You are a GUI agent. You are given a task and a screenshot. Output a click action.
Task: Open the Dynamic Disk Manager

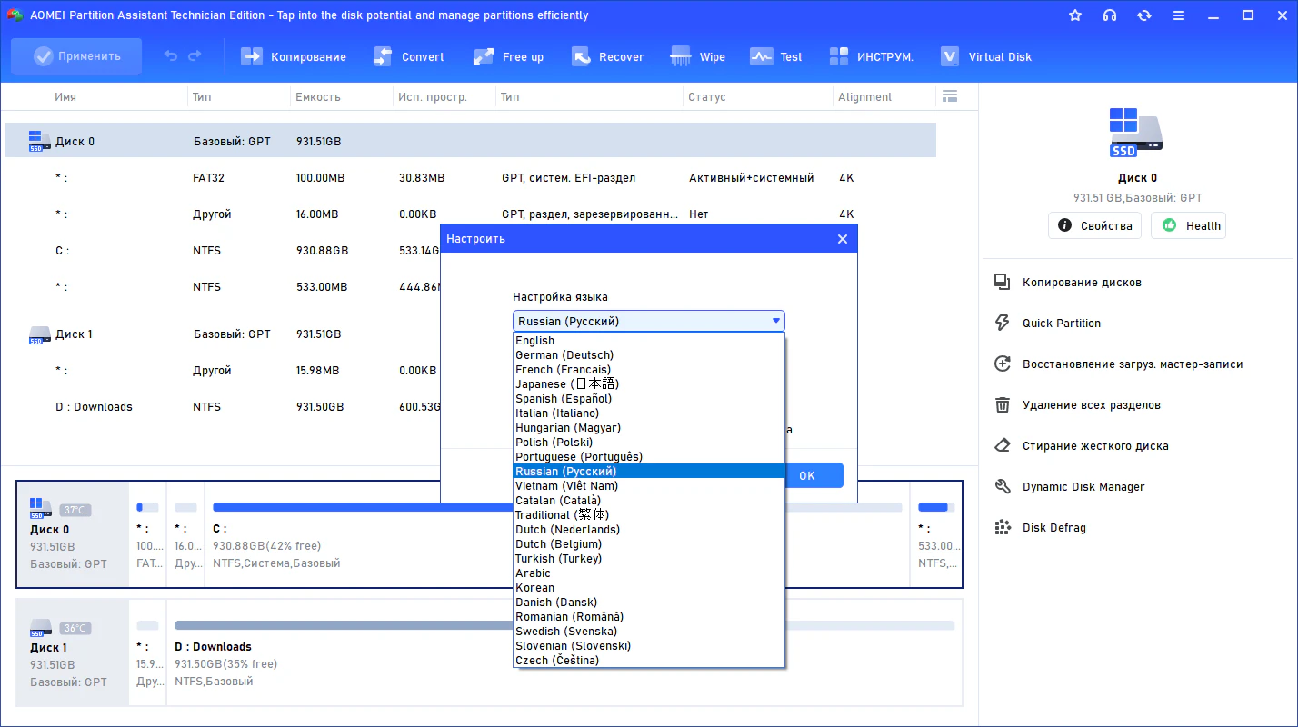[1083, 487]
